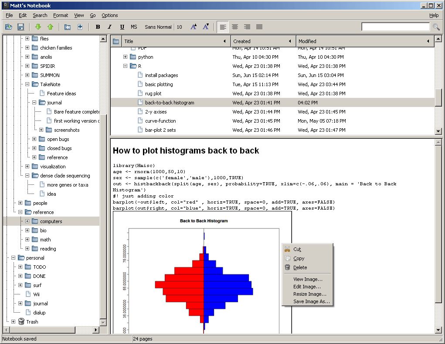Click the green up-arrow navigation icon
The image size is (445, 344).
(x=50, y=27)
